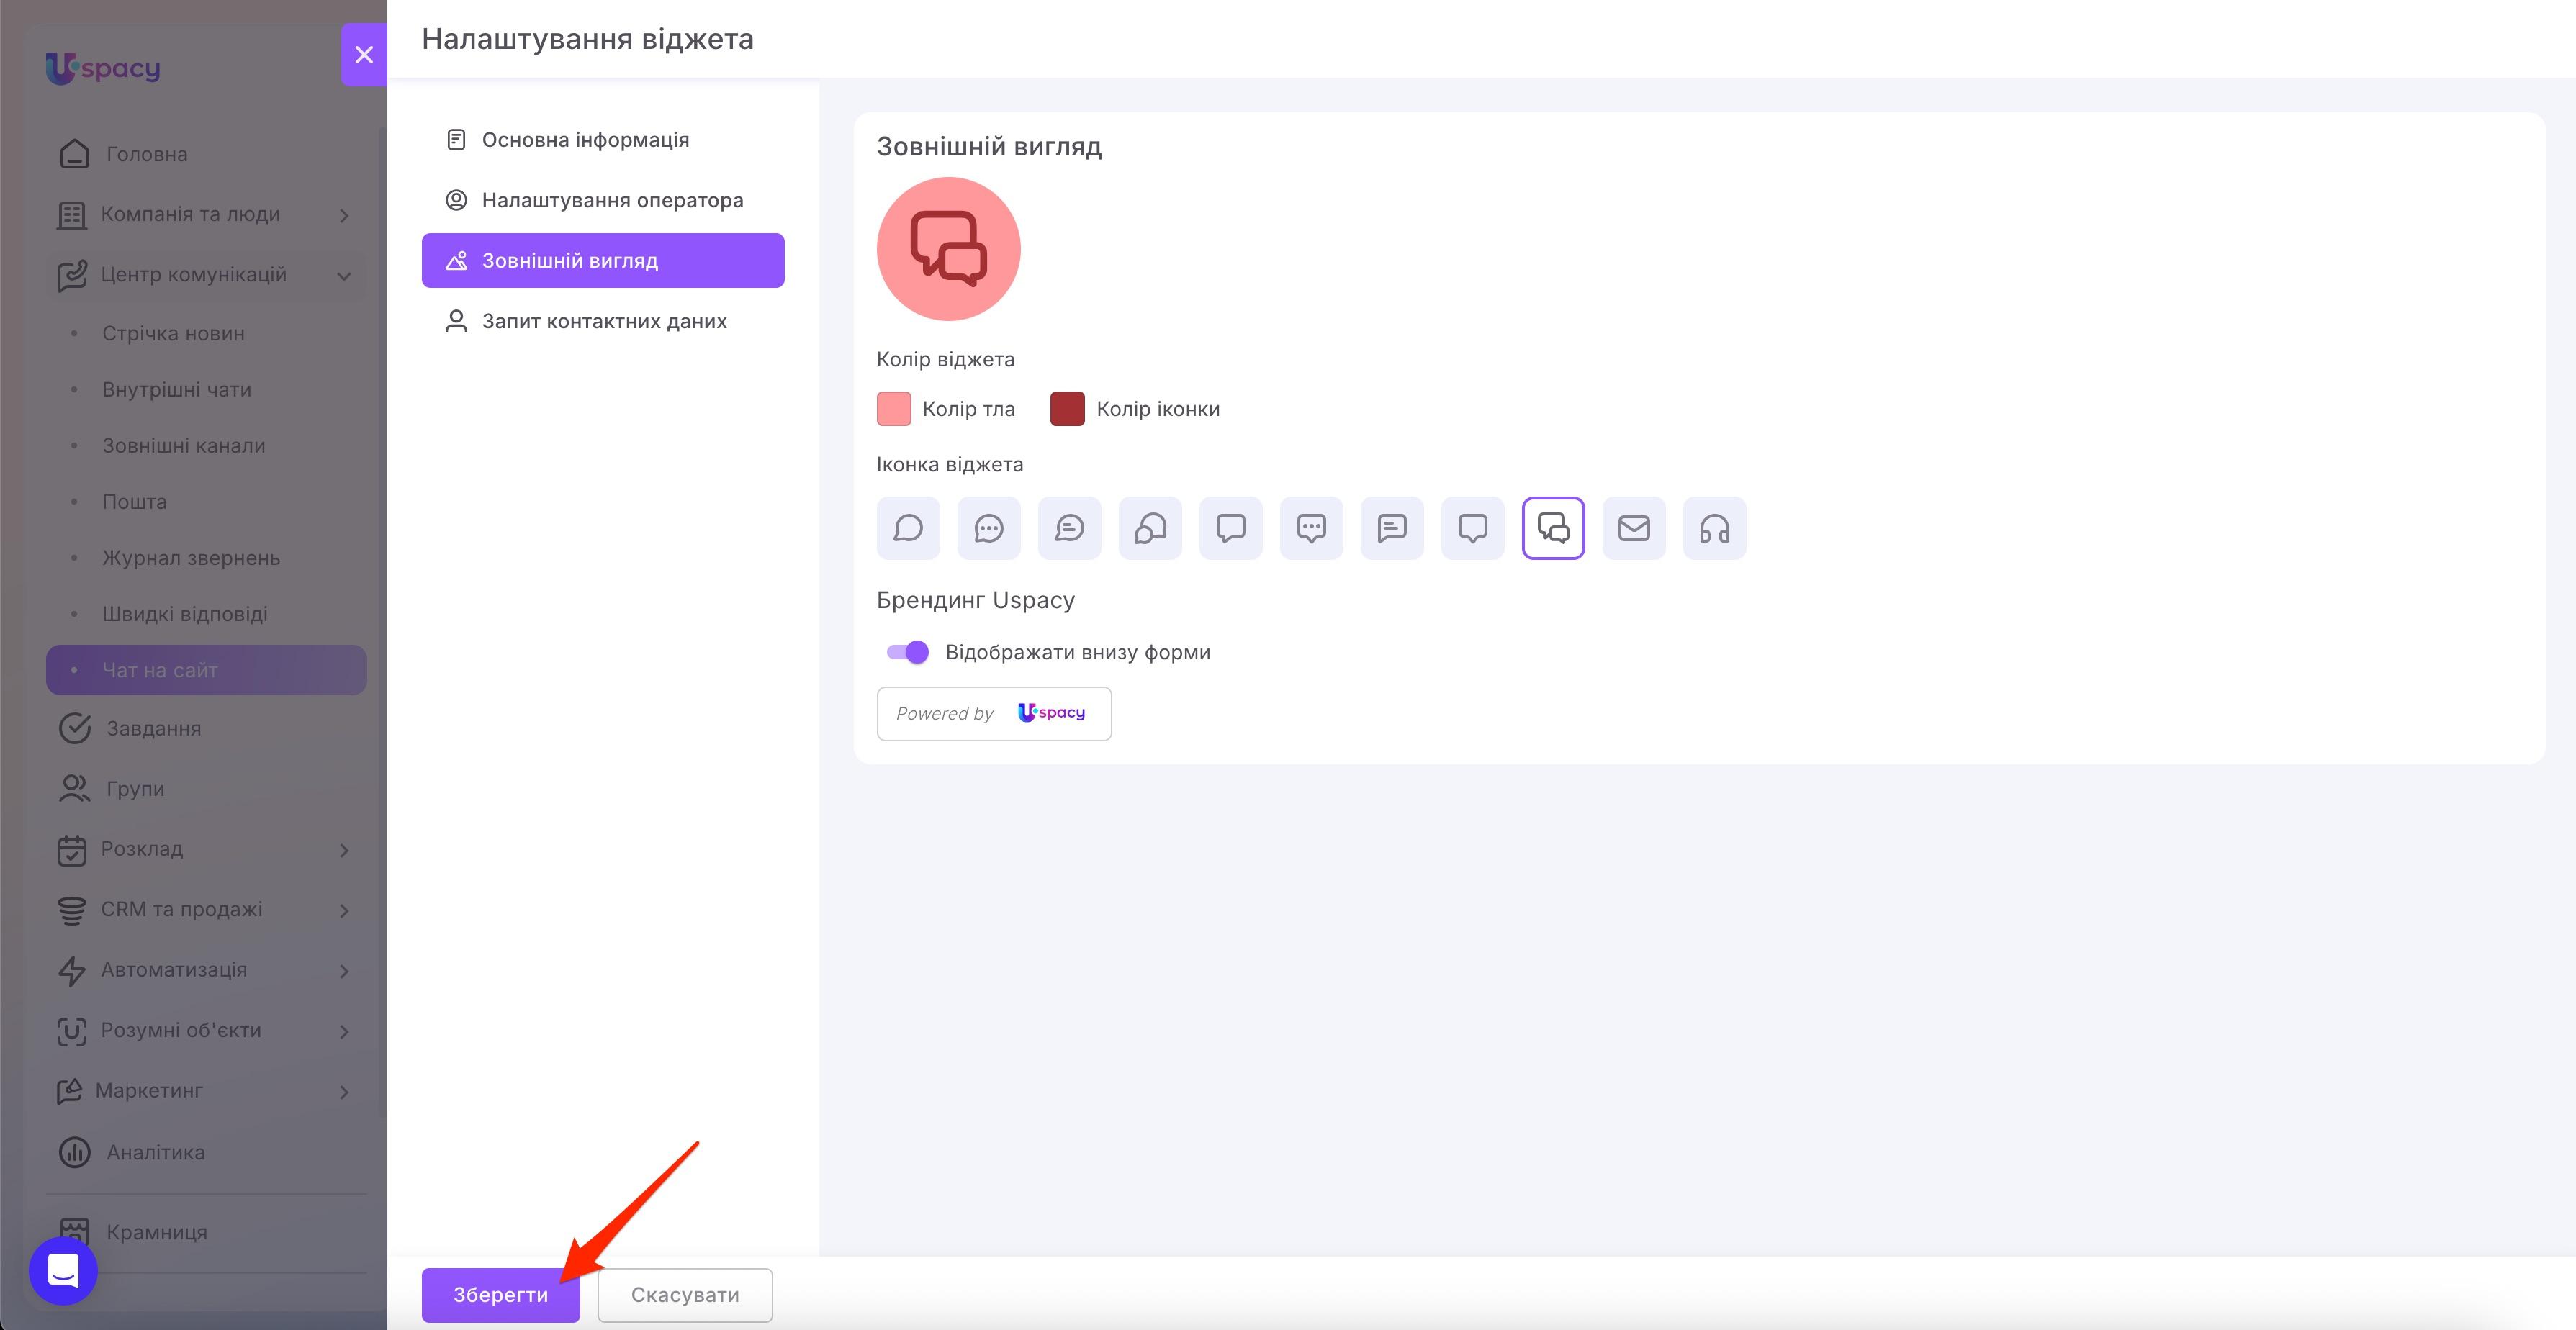Expand Розумні об'єкти chevron
This screenshot has width=2576, height=1330.
click(x=344, y=1031)
